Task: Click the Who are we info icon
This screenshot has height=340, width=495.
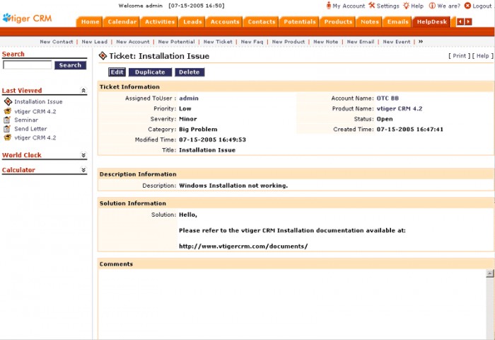Action: [x=432, y=6]
